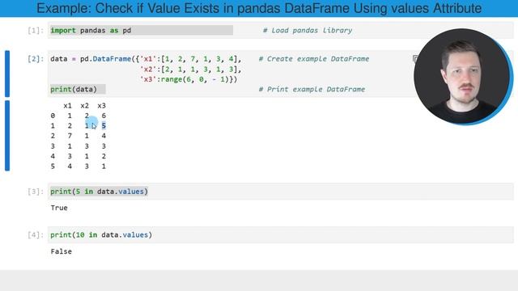Click the True output text
The image size is (518, 291).
[x=59, y=208]
